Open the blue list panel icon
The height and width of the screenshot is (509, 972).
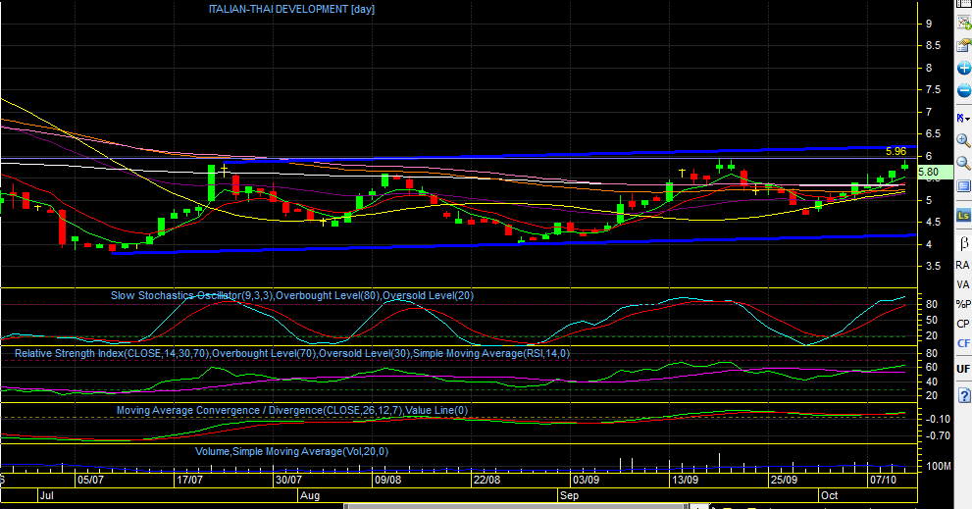pos(964,186)
